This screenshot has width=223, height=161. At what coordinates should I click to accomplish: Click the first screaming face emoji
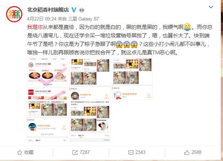(x=119, y=44)
